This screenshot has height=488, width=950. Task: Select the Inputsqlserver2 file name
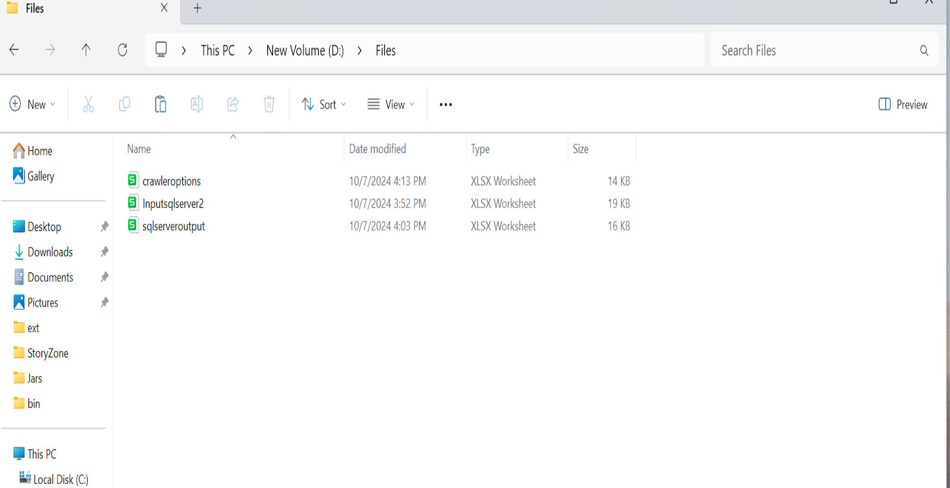[173, 204]
